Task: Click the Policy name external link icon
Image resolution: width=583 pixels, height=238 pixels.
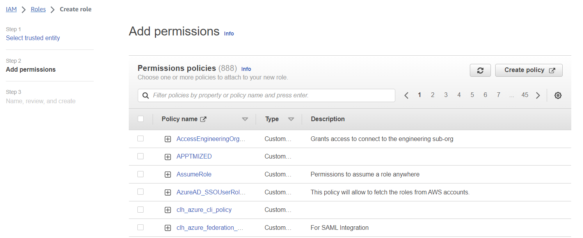Action: pos(203,119)
